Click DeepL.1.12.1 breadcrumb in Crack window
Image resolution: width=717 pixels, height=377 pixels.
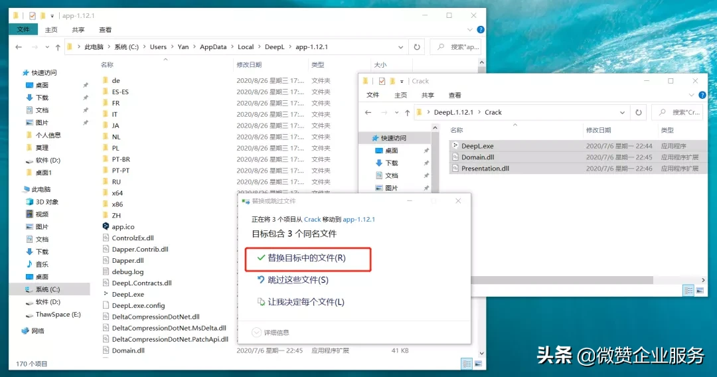point(453,112)
